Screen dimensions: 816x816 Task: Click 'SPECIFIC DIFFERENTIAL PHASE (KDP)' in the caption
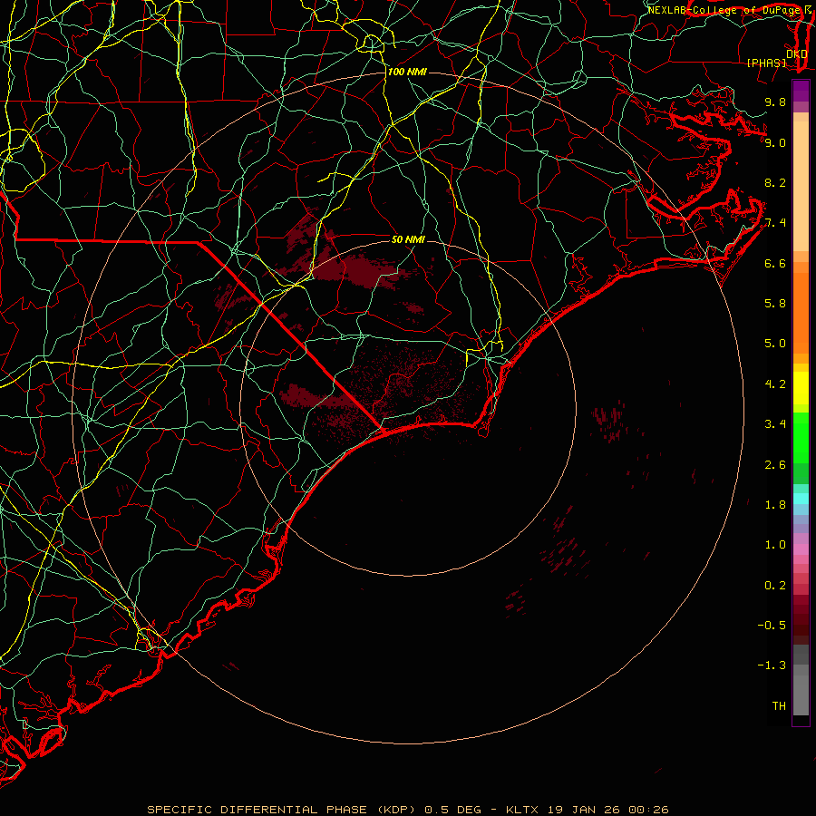pos(281,810)
